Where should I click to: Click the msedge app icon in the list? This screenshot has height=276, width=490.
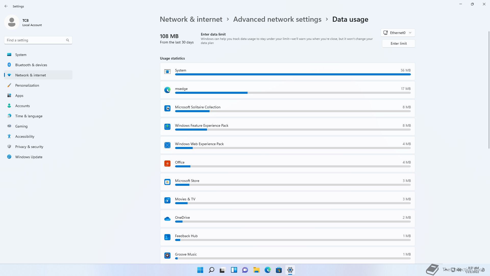pos(167,90)
